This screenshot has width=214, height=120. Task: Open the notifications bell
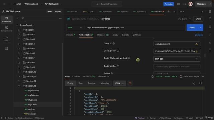185,4
